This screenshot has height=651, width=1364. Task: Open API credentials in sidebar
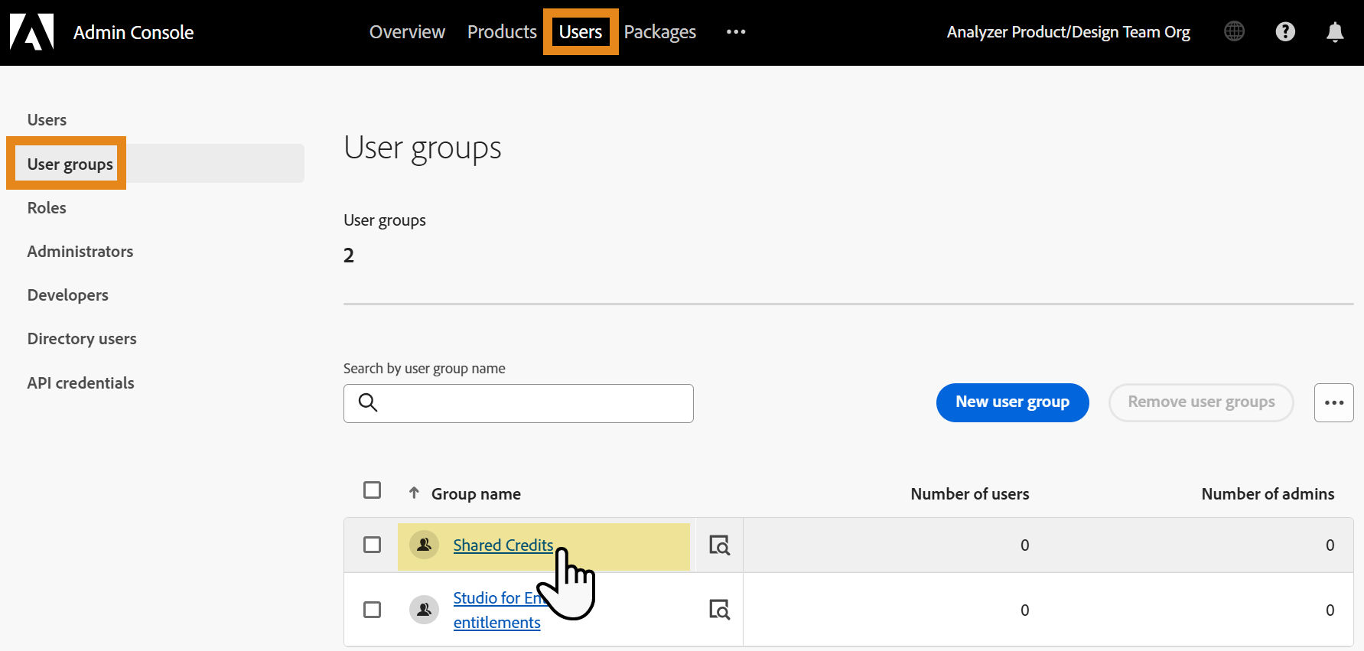coord(81,382)
